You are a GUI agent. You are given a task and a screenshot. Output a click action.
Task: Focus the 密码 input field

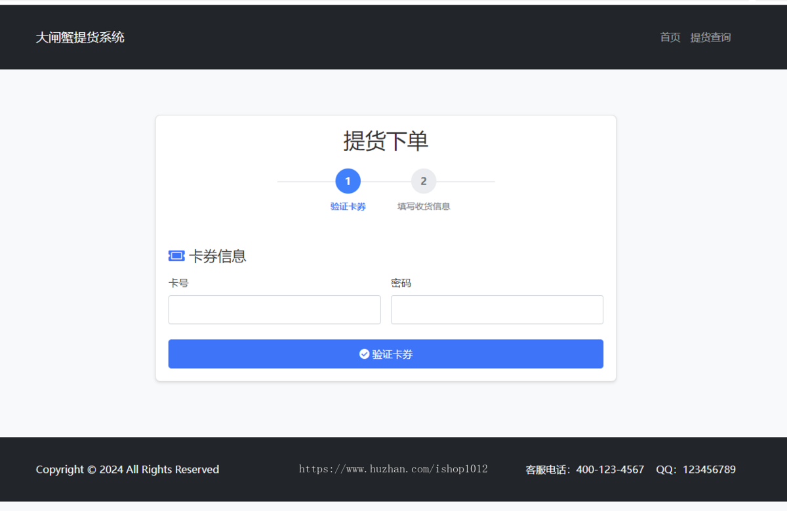[497, 310]
